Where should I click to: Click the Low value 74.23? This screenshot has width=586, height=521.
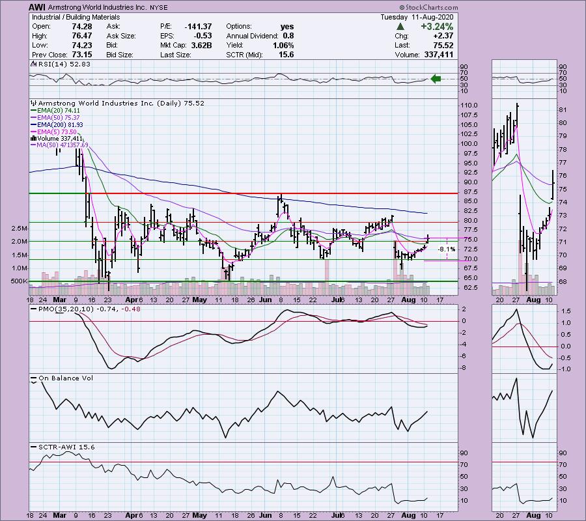[x=82, y=45]
